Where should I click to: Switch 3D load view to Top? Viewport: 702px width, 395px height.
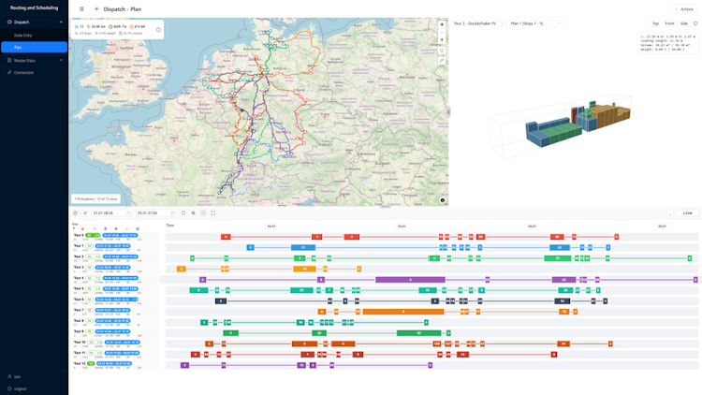[655, 23]
